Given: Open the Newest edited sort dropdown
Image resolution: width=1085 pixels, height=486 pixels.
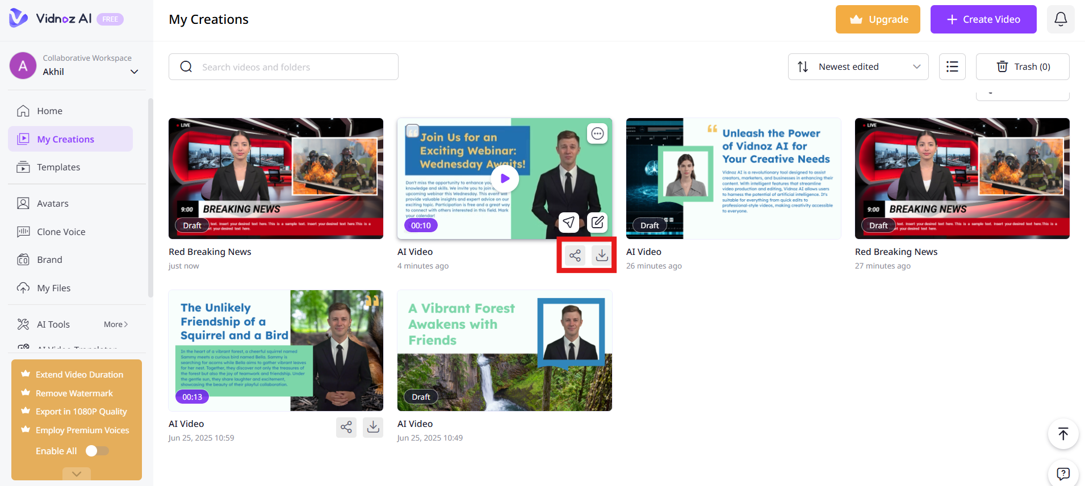Looking at the screenshot, I should coord(858,67).
